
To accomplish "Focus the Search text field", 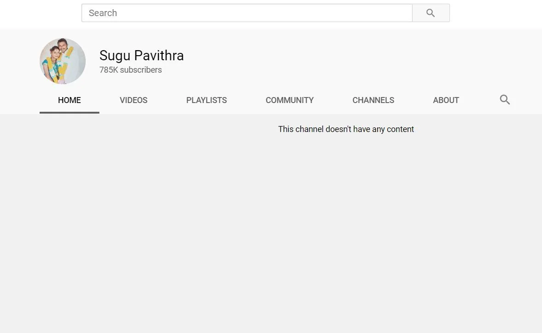I will 247,13.
